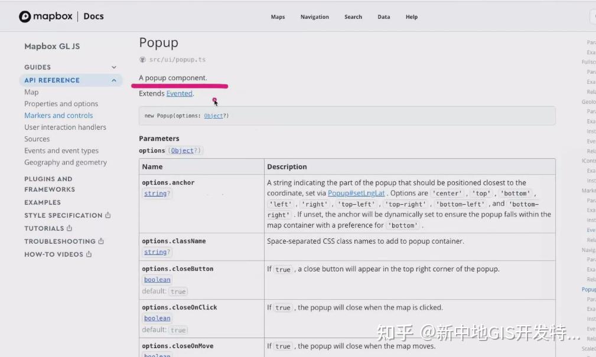
Task: Click the string? type link for options.anchor
Action: [156, 193]
